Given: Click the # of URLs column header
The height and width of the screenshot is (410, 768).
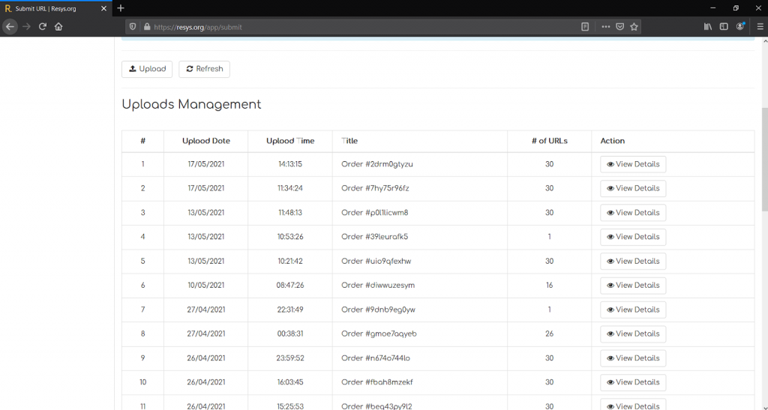Looking at the screenshot, I should coord(550,141).
